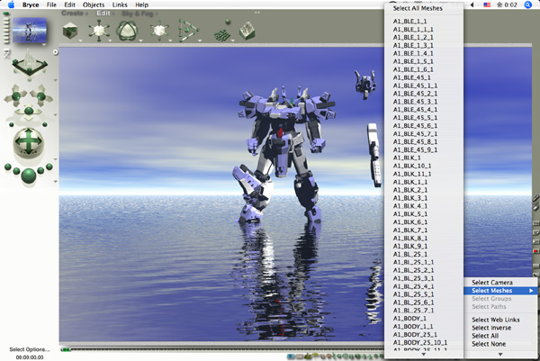Switch to the Sky & Fog palette

click(138, 14)
